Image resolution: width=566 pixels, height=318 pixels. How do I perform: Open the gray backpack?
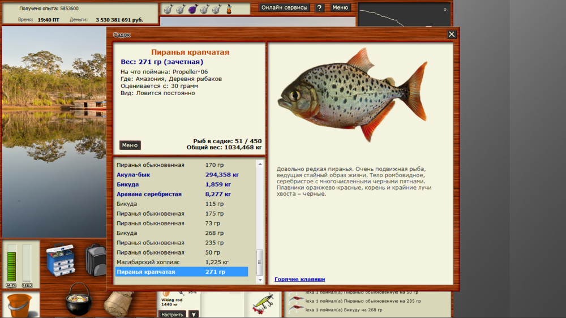click(x=96, y=259)
